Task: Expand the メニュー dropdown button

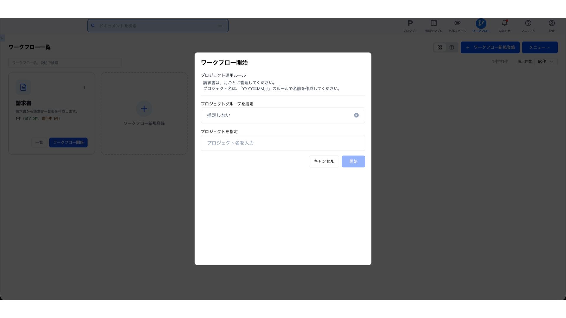Action: (x=539, y=47)
